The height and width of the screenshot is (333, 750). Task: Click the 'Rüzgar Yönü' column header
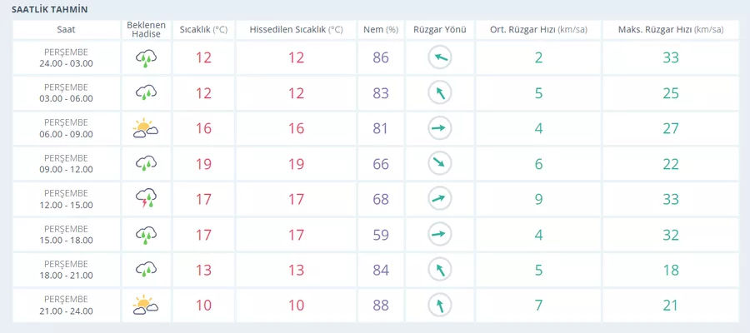click(x=439, y=30)
